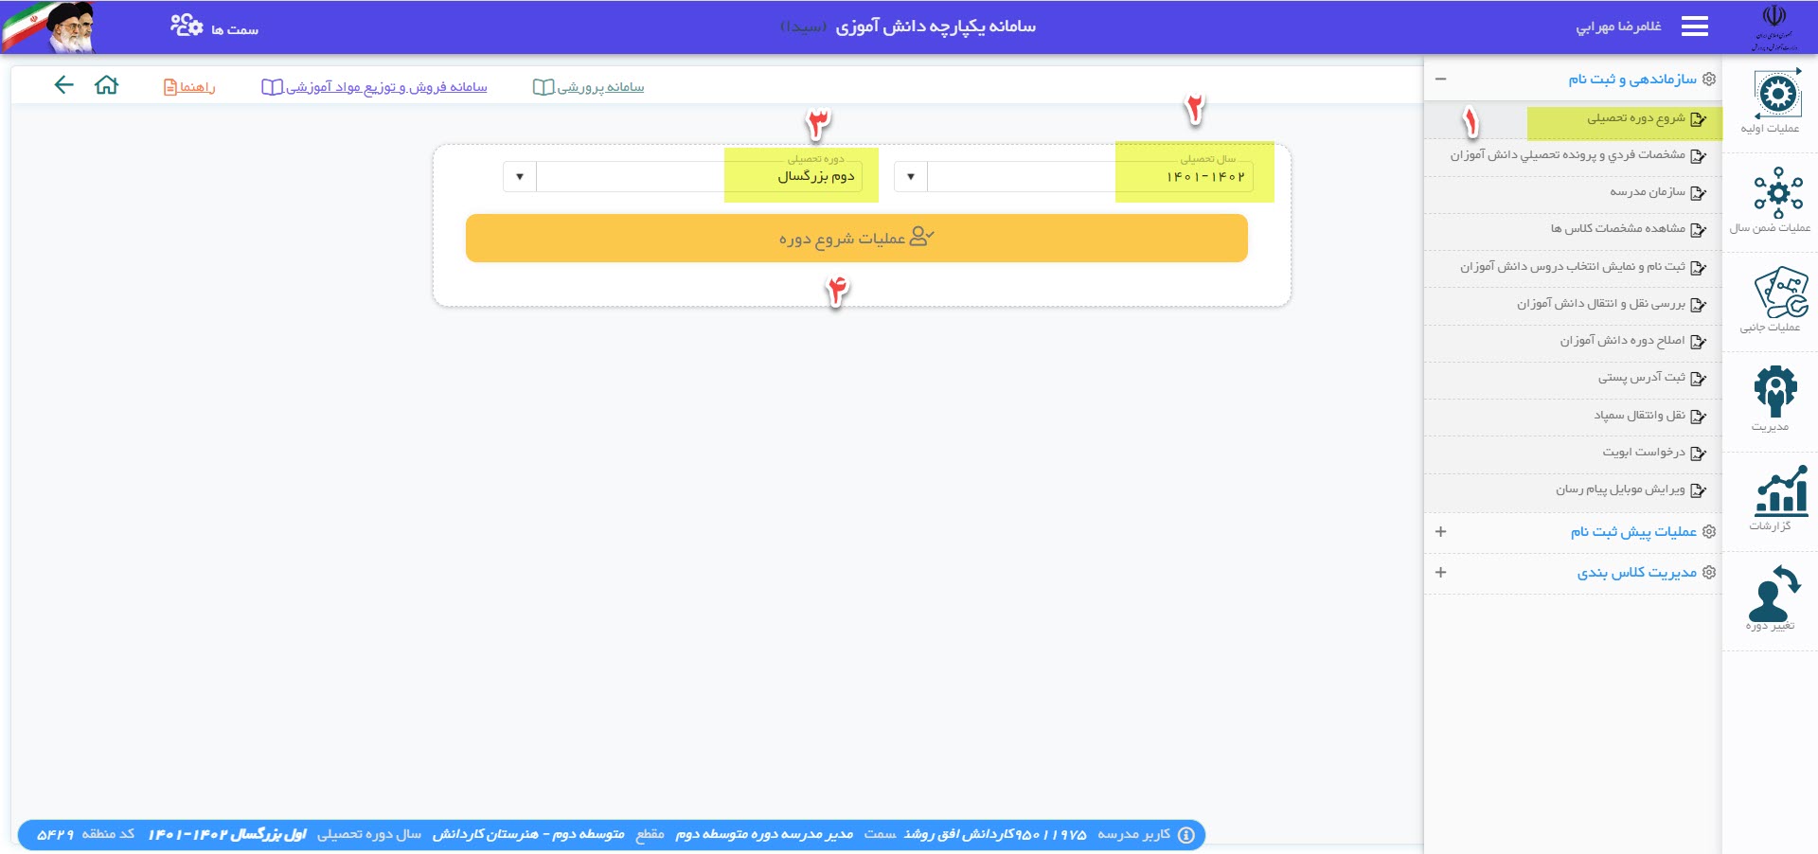
Task: Click the عملیات شروع دوره button
Action: tap(856, 238)
